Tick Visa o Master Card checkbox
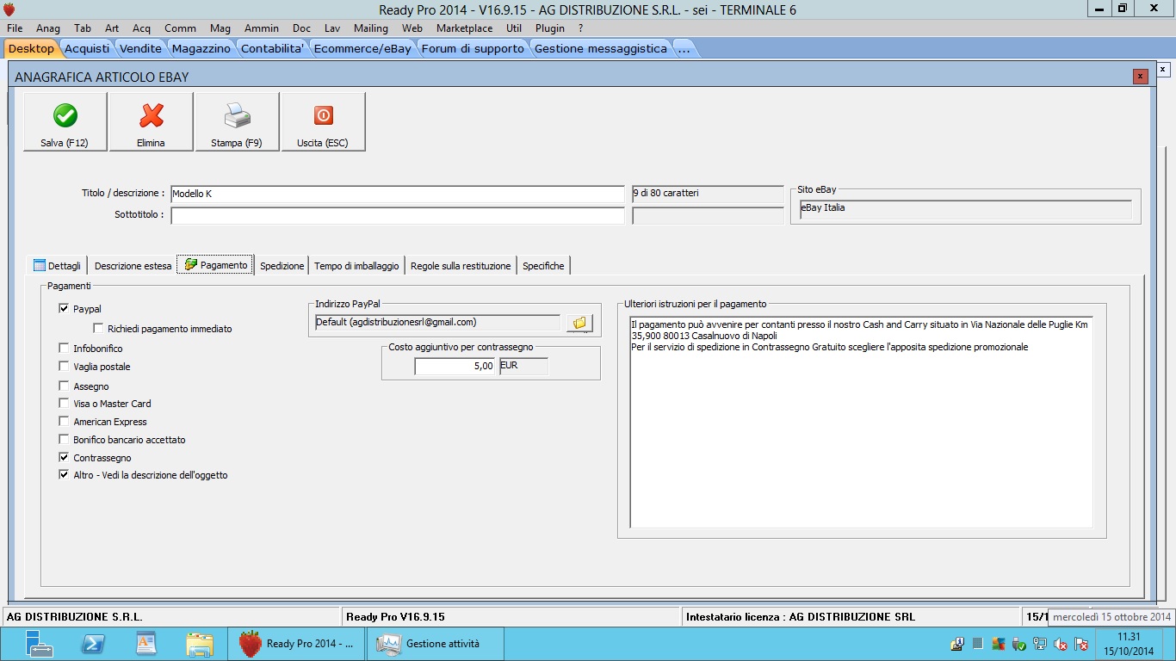The height and width of the screenshot is (661, 1176). click(64, 404)
